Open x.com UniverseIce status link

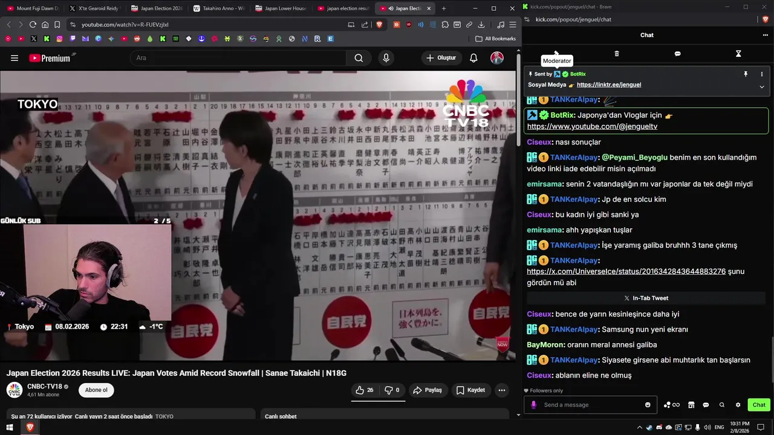[626, 271]
